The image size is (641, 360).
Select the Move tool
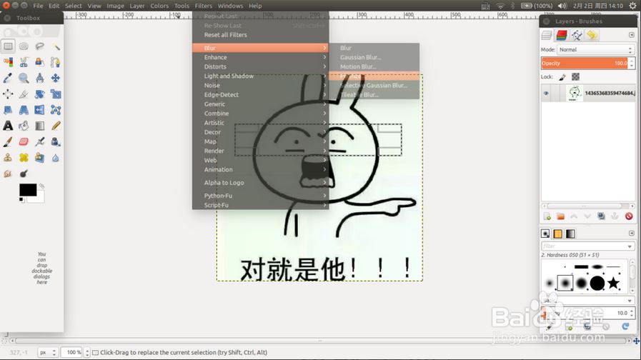click(56, 78)
